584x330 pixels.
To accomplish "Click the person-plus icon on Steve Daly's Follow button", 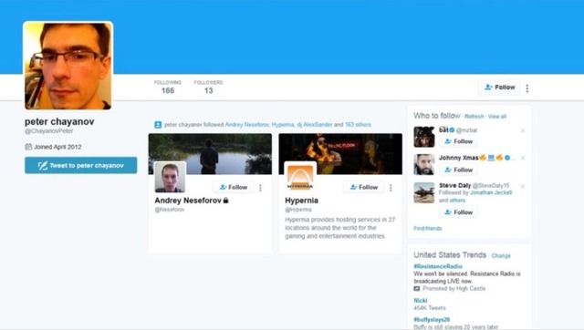I will (448, 212).
